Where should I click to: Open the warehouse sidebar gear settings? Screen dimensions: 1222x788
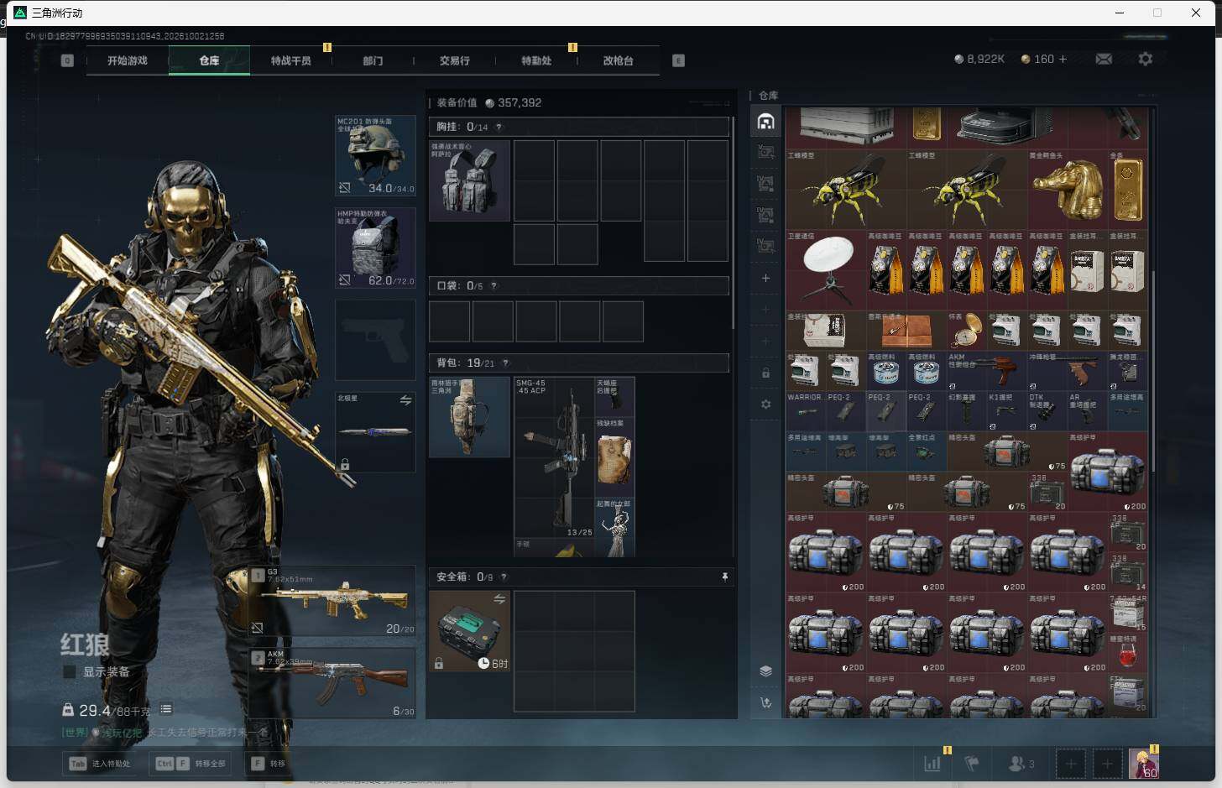[x=765, y=404]
